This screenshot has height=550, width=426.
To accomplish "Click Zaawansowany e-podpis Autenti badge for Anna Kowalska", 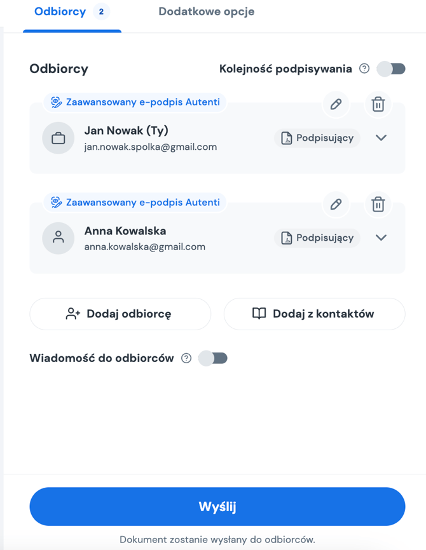I will click(135, 203).
